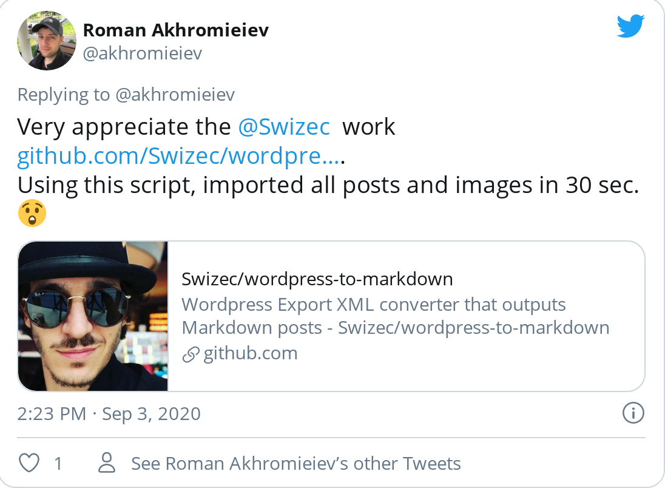Open the GitHub card preview image
This screenshot has height=488, width=665.
coord(93,316)
